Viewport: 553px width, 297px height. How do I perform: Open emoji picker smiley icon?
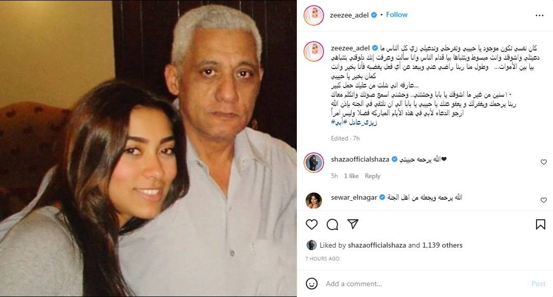(311, 284)
